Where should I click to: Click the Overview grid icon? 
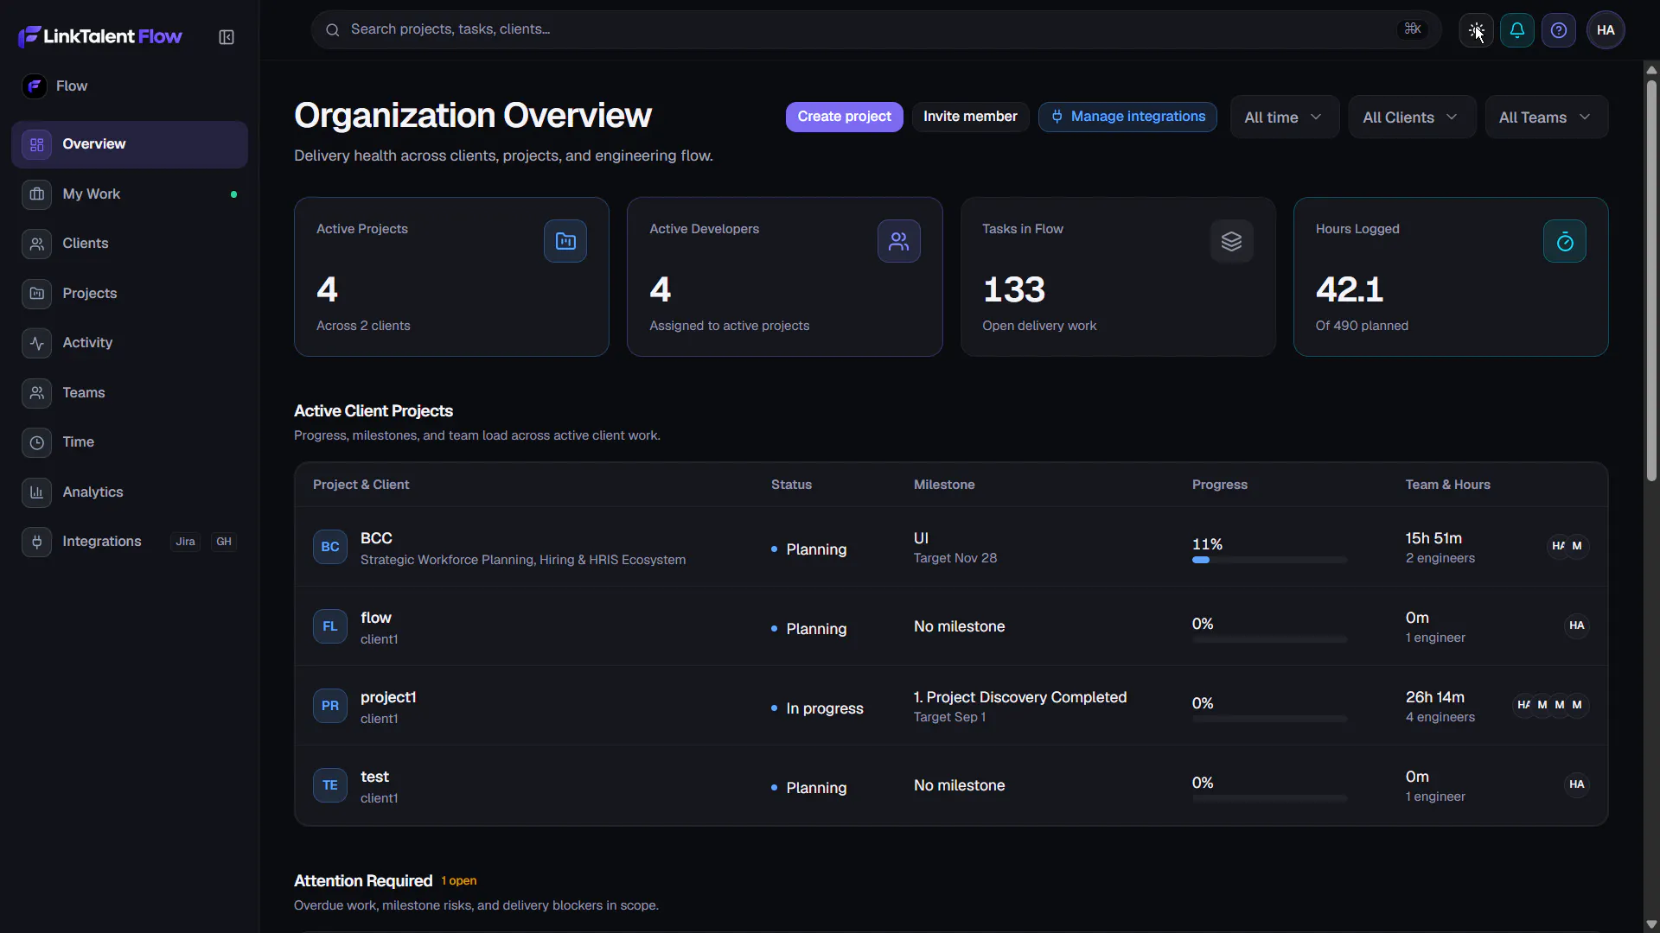click(x=37, y=144)
